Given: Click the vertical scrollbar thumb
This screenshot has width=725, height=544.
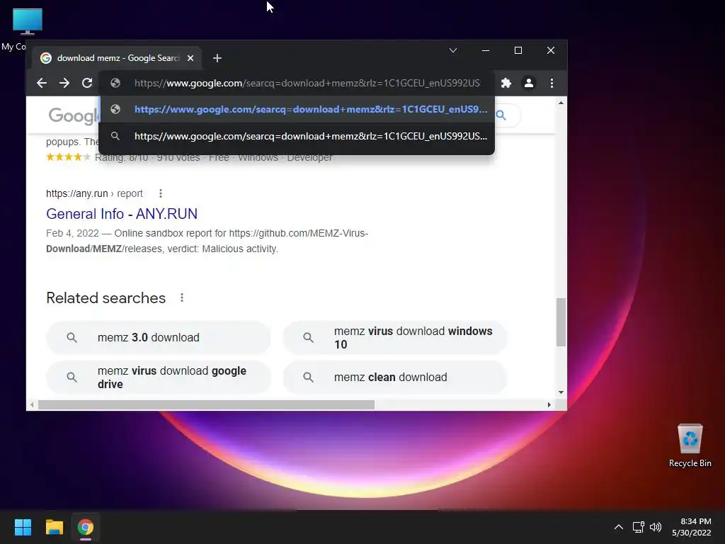Looking at the screenshot, I should (561, 322).
